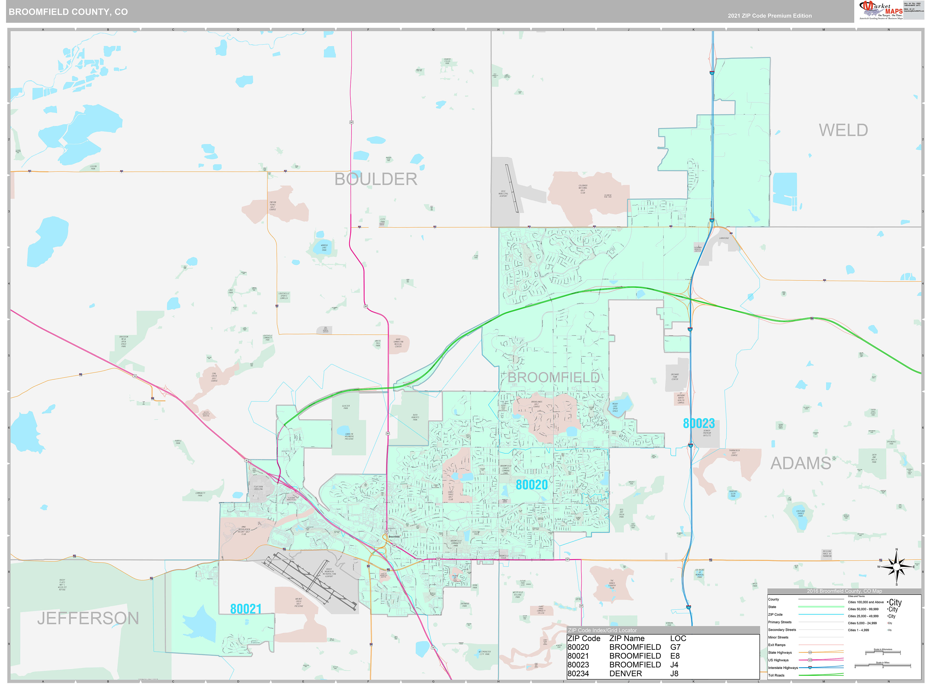Click the State Highways route marker in legend

coord(810,652)
